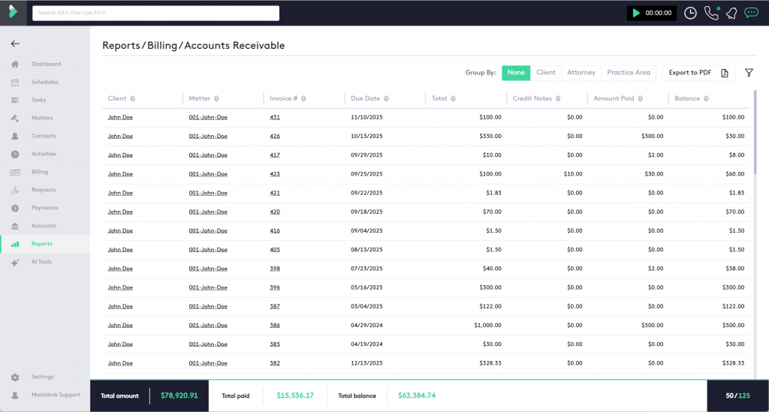Open Settings menu item

click(x=42, y=377)
